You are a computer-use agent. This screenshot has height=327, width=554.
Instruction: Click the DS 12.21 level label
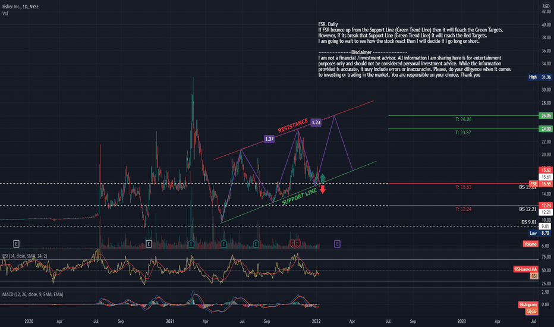point(528,209)
